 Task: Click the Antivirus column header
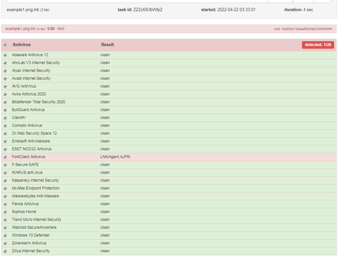point(22,44)
